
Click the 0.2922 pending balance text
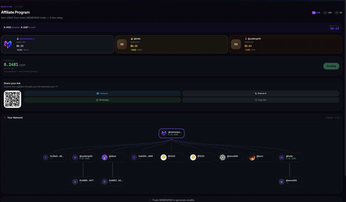12,27
